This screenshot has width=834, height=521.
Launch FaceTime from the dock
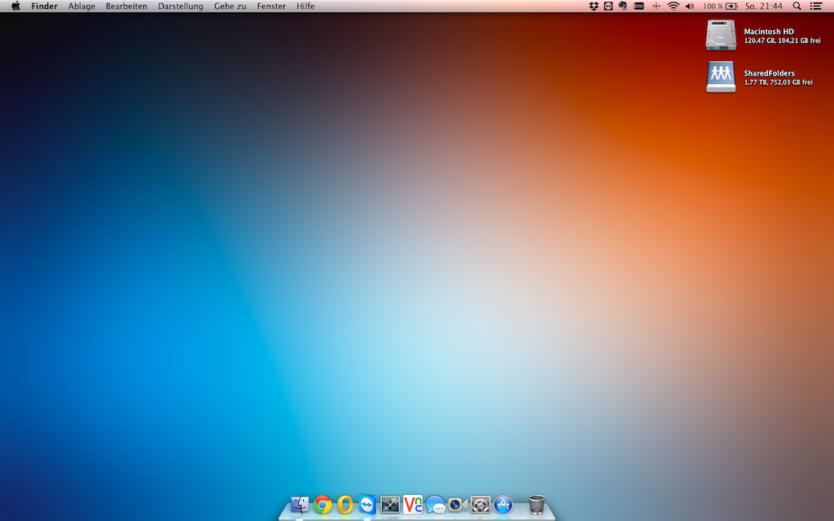(458, 505)
